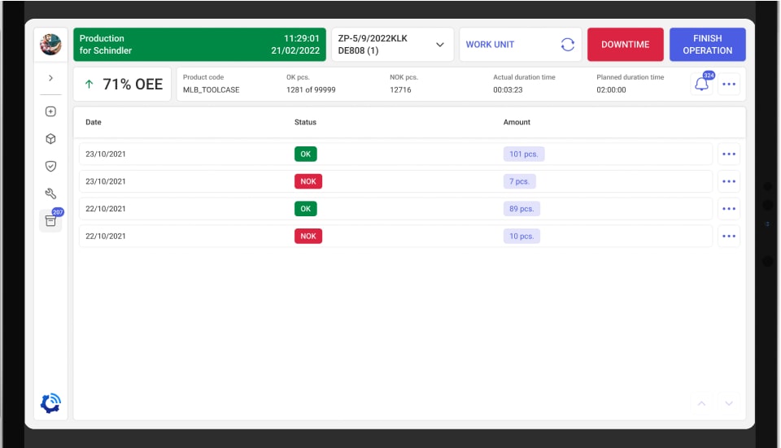The height and width of the screenshot is (448, 781).
Task: Open options for the 101 pcs. row
Action: point(729,154)
